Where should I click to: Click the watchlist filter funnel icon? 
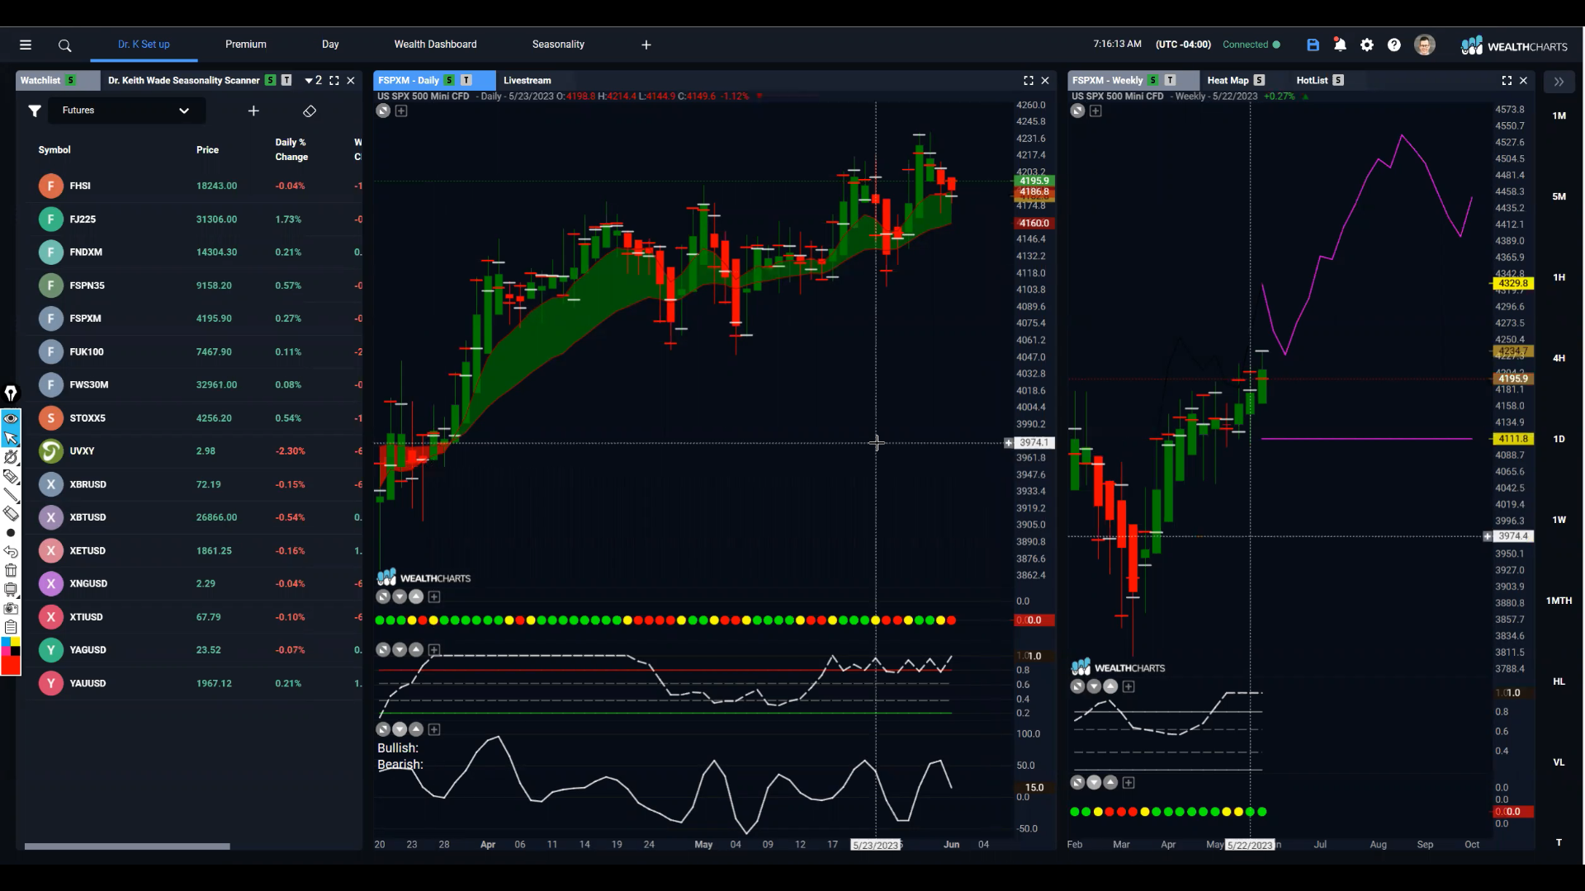(35, 111)
